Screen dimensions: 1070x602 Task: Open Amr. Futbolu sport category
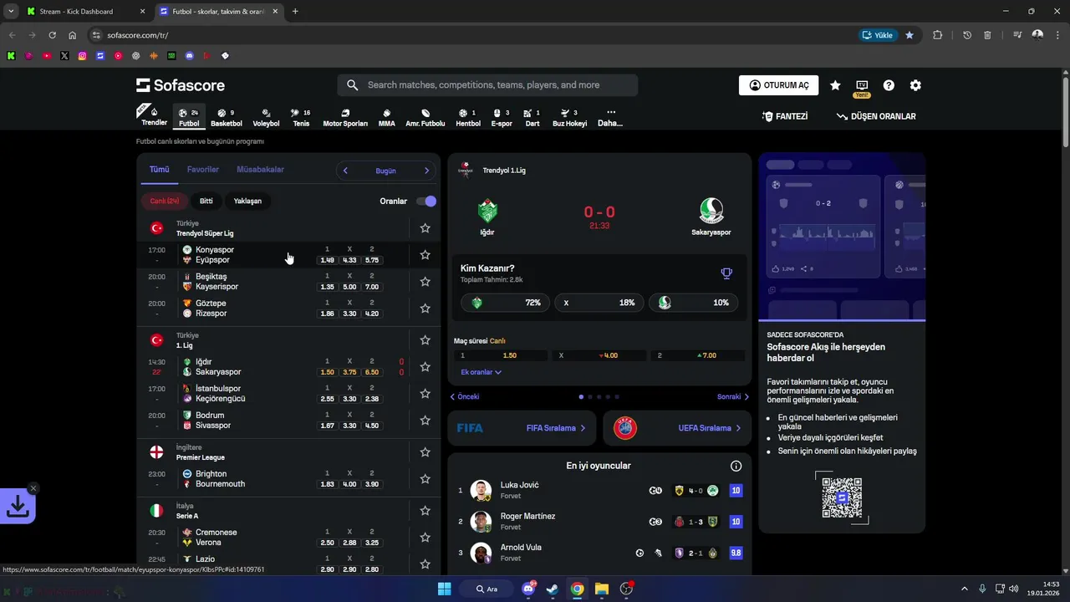tap(425, 117)
